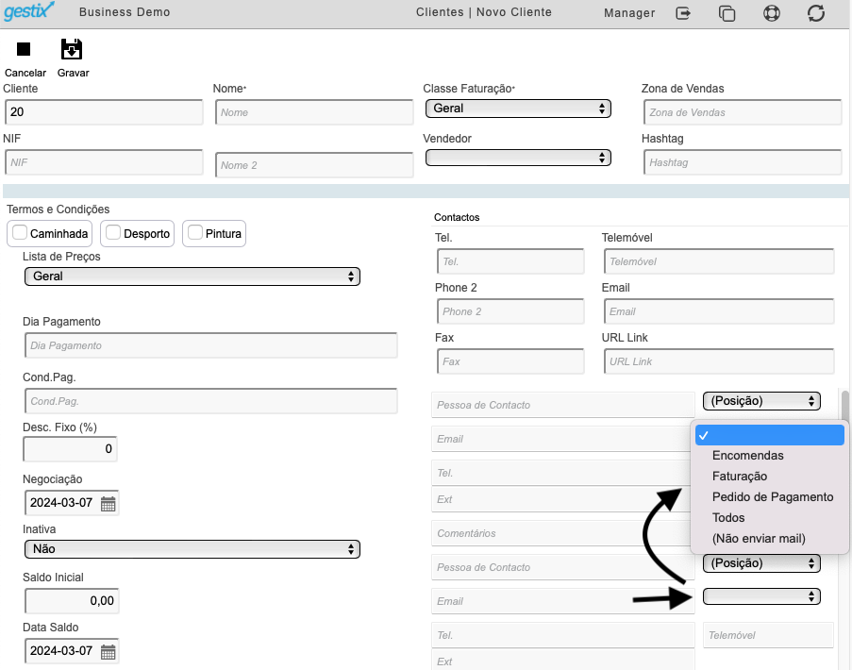852x670 pixels.
Task: Click the Dia Pagamento field
Action: pyautogui.click(x=210, y=345)
